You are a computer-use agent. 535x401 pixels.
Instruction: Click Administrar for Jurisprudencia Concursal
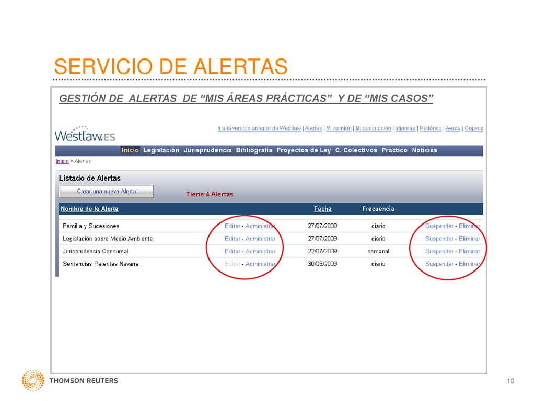[x=260, y=251]
